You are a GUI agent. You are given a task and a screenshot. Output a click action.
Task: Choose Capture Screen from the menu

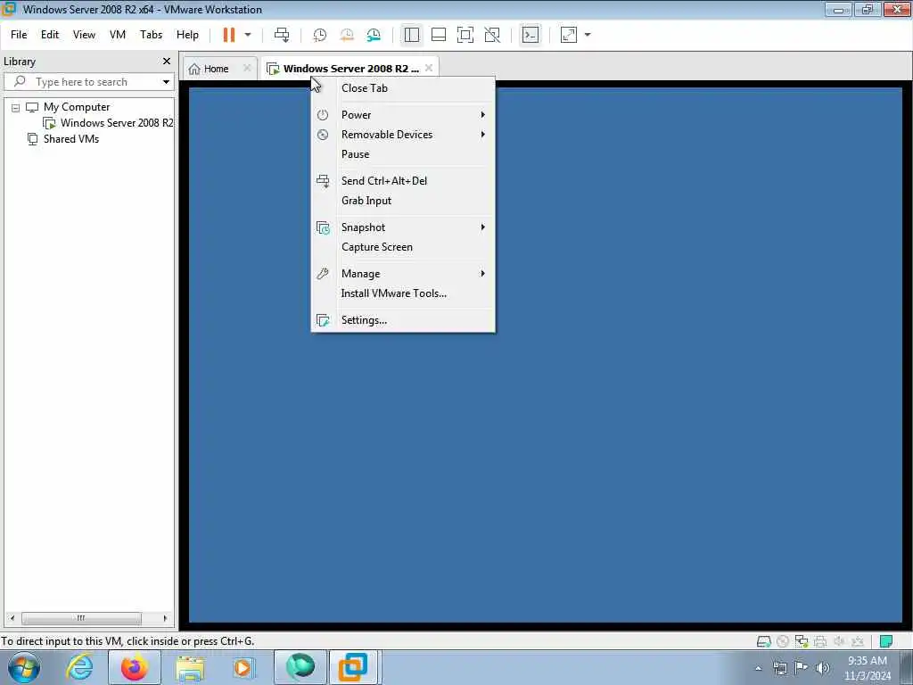(x=403, y=247)
